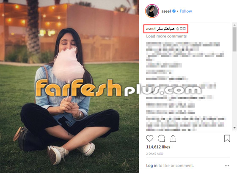Click aseel username in the caption

coord(151,29)
